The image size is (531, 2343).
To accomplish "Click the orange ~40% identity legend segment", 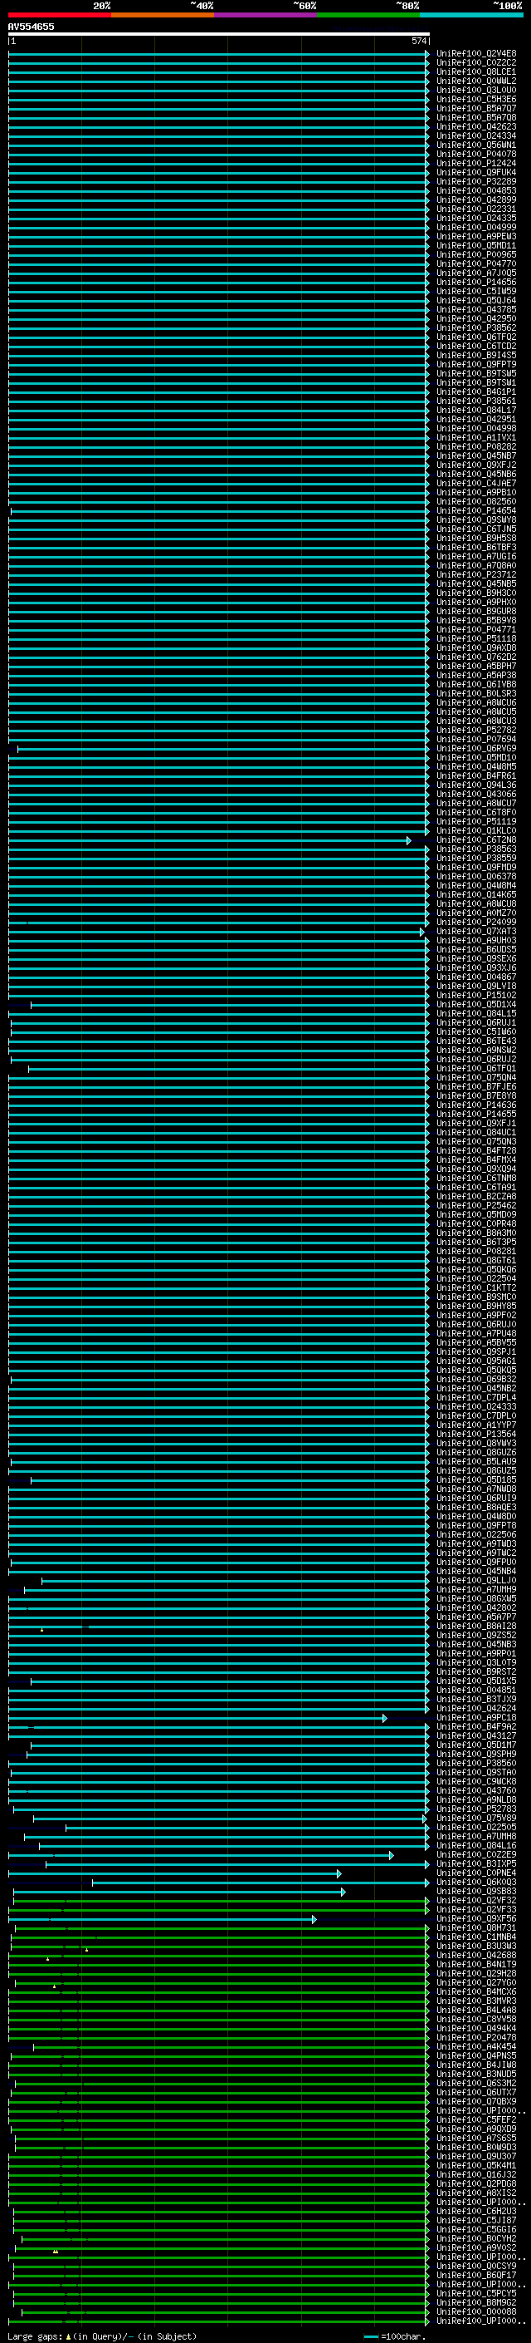I will 163,15.
